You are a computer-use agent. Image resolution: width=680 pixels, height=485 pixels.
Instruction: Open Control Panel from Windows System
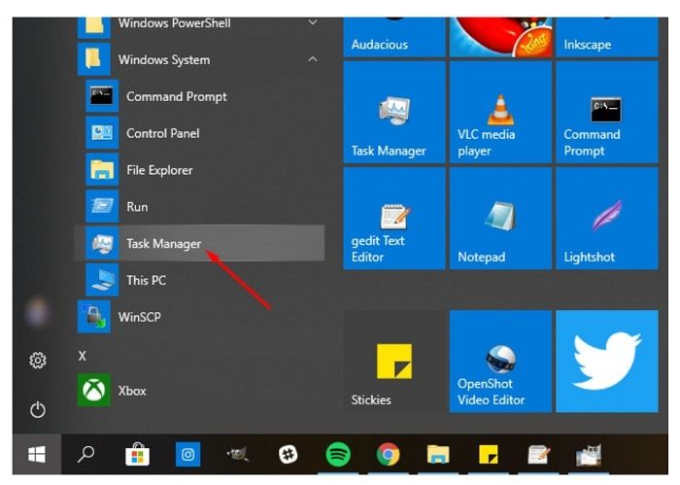click(x=199, y=133)
